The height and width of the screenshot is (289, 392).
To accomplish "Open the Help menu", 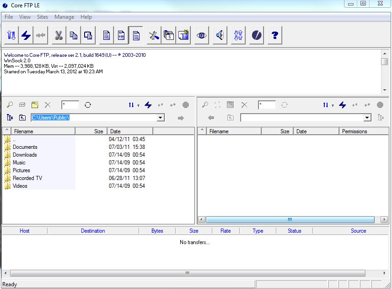I will click(x=86, y=17).
